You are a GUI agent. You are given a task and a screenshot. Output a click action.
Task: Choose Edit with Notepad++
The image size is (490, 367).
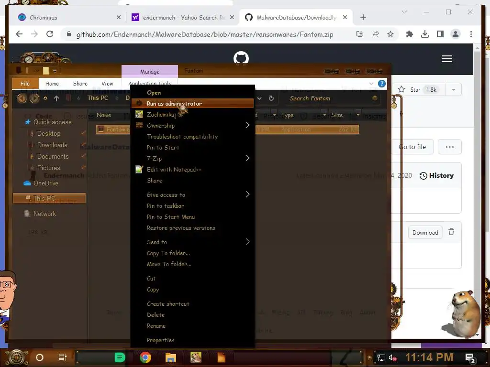(192, 170)
